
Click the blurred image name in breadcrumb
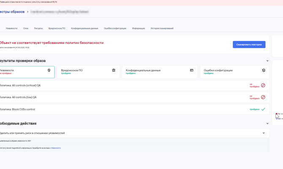click(60, 12)
